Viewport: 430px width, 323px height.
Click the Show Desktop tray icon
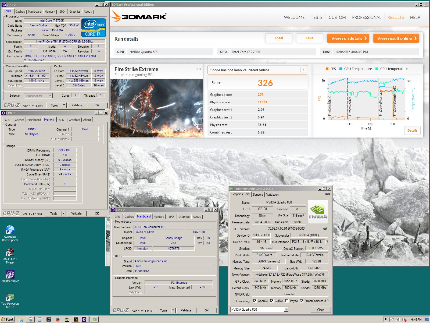[x=427, y=320]
